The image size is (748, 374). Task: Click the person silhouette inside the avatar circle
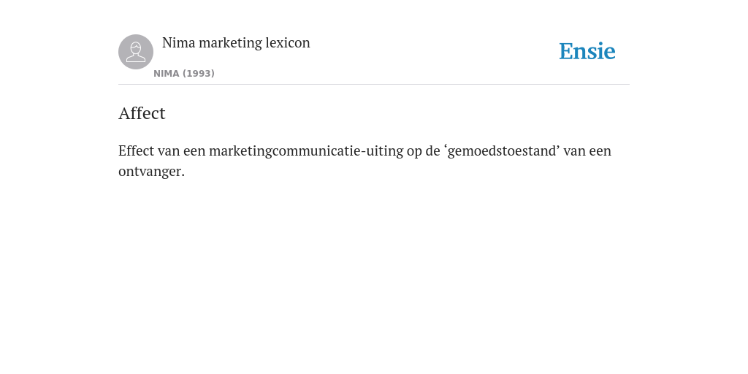click(x=136, y=52)
